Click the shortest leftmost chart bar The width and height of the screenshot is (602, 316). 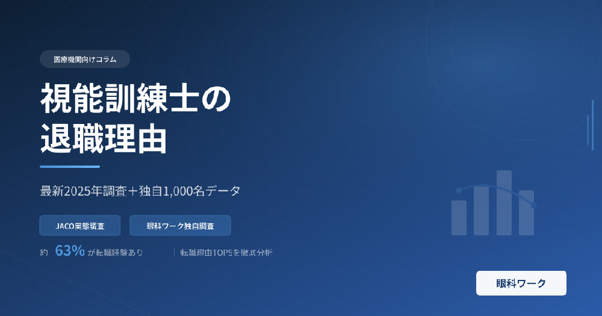[x=459, y=217]
